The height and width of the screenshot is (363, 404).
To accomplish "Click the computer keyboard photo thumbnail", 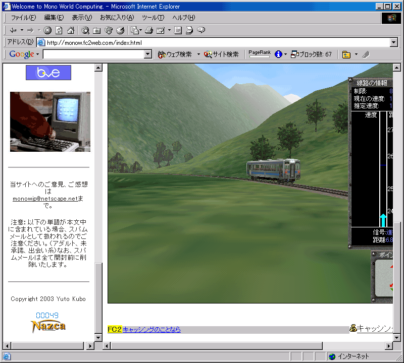I will pyautogui.click(x=50, y=122).
